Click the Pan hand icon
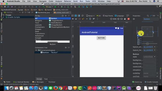 click(125, 19)
